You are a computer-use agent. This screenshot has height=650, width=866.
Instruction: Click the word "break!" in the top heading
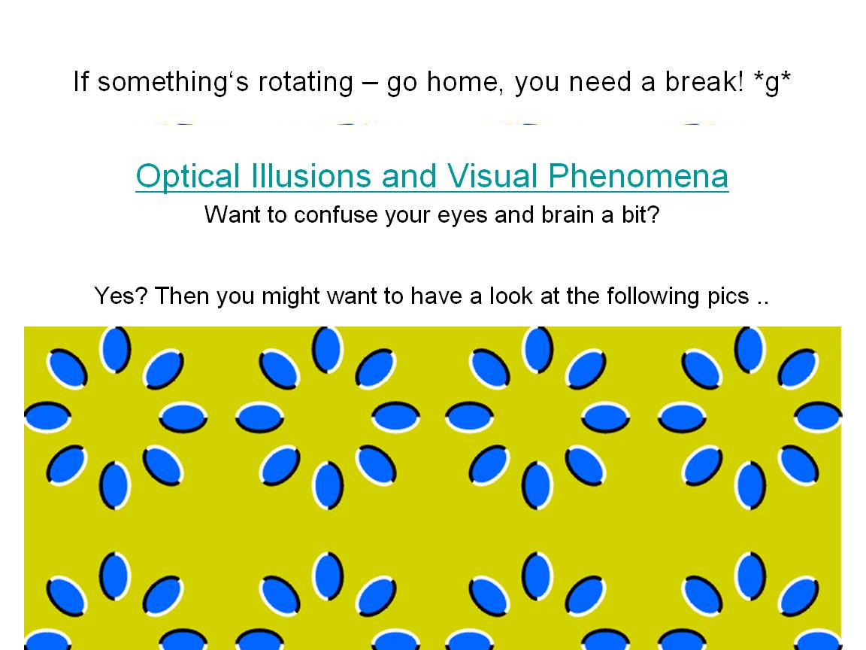click(704, 81)
